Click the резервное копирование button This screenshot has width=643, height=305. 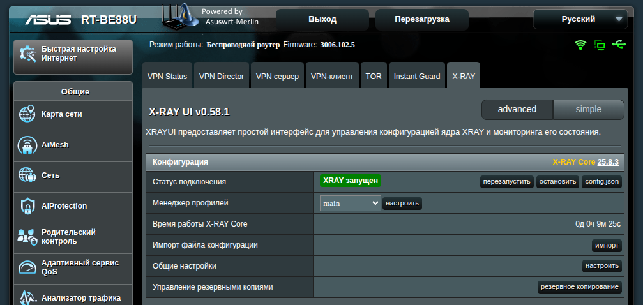point(579,287)
